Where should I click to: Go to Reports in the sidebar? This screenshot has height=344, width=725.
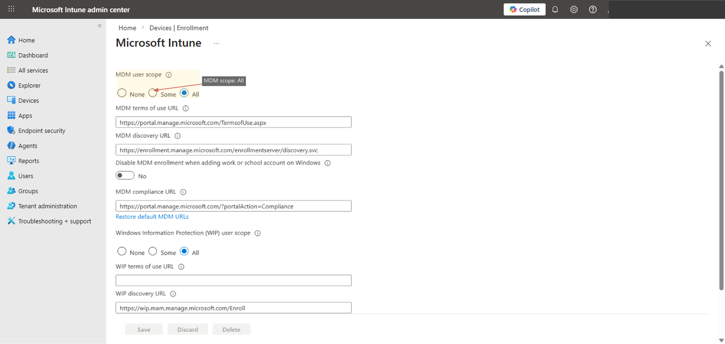pyautogui.click(x=29, y=160)
